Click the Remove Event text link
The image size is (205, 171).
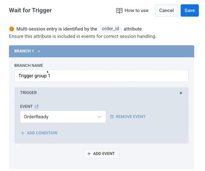click(x=130, y=117)
